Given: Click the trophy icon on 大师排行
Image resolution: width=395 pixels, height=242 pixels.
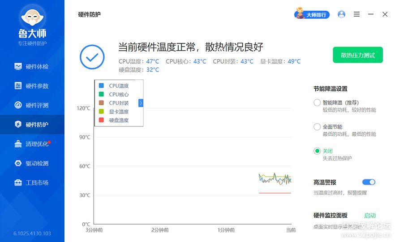Looking at the screenshot, I should click(300, 13).
